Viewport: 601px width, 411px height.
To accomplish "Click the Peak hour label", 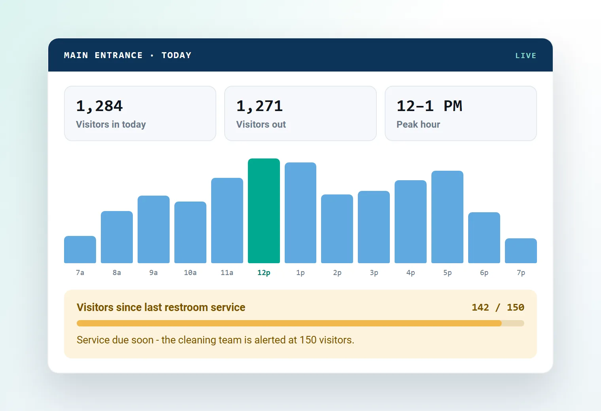I will (418, 124).
